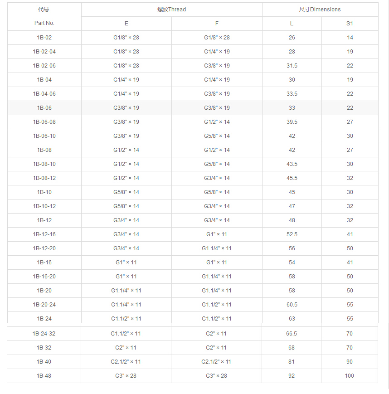Click the L value 66.5 cell
Screen dimensions: 389x394
point(292,334)
